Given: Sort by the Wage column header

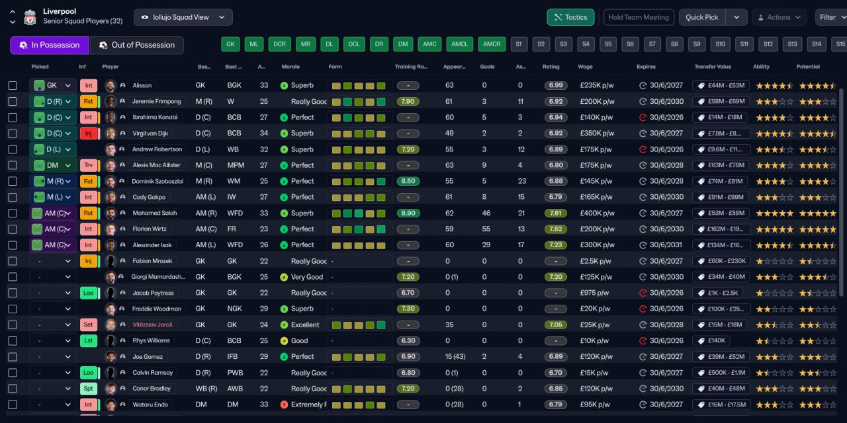Looking at the screenshot, I should point(585,67).
